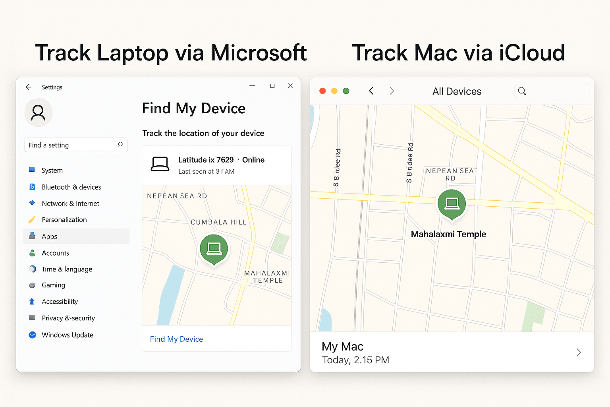Click the Windows Update sync icon
This screenshot has width=610, height=407.
click(x=32, y=335)
